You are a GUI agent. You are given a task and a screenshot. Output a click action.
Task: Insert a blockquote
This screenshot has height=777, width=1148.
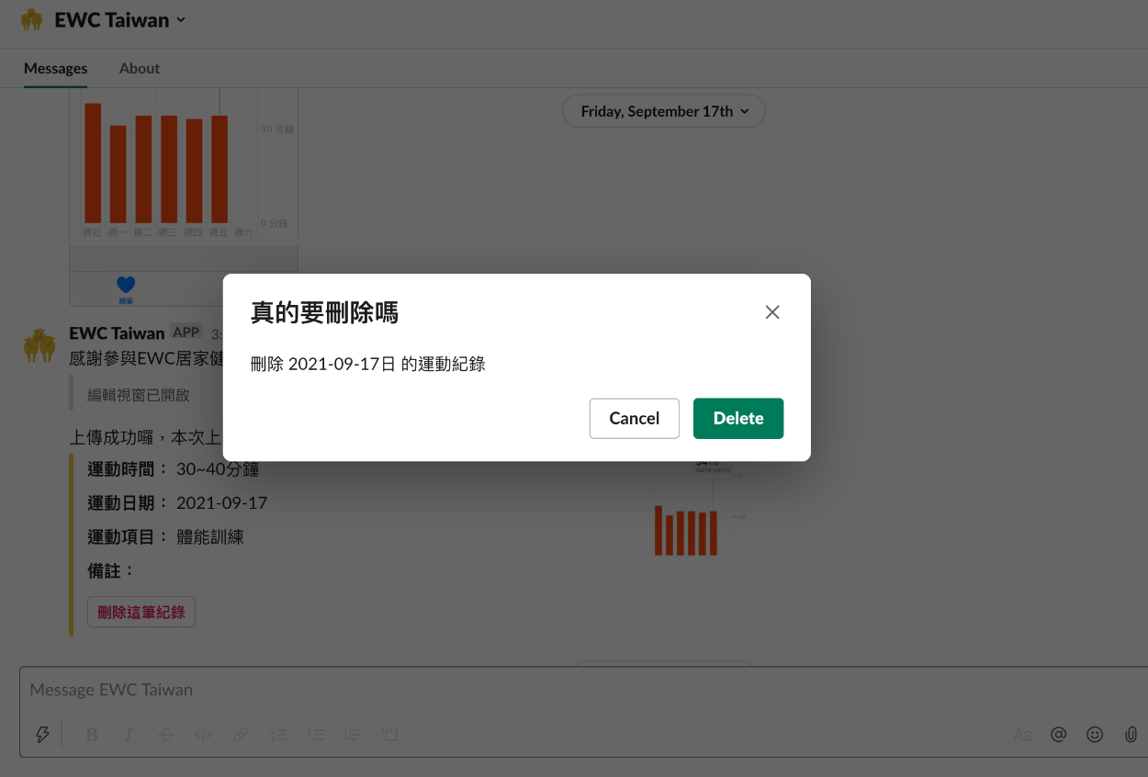pos(352,735)
